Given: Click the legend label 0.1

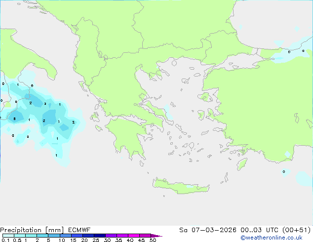Looking at the screenshot, I should pos(5,240).
